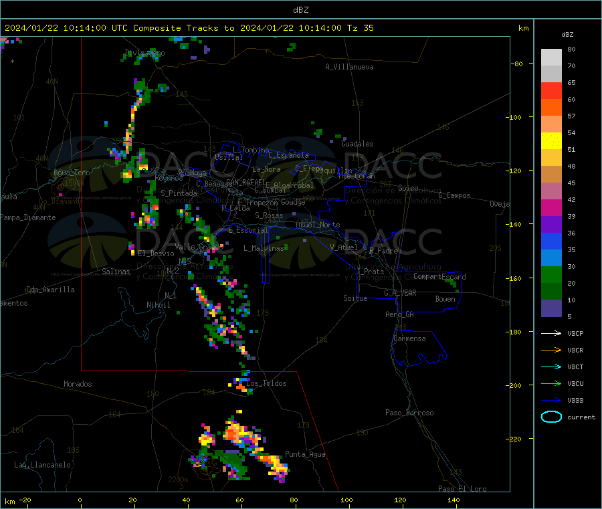This screenshot has width=602, height=509.
Task: Select the bright blue 35-36 dBZ swatch
Action: coord(551,241)
